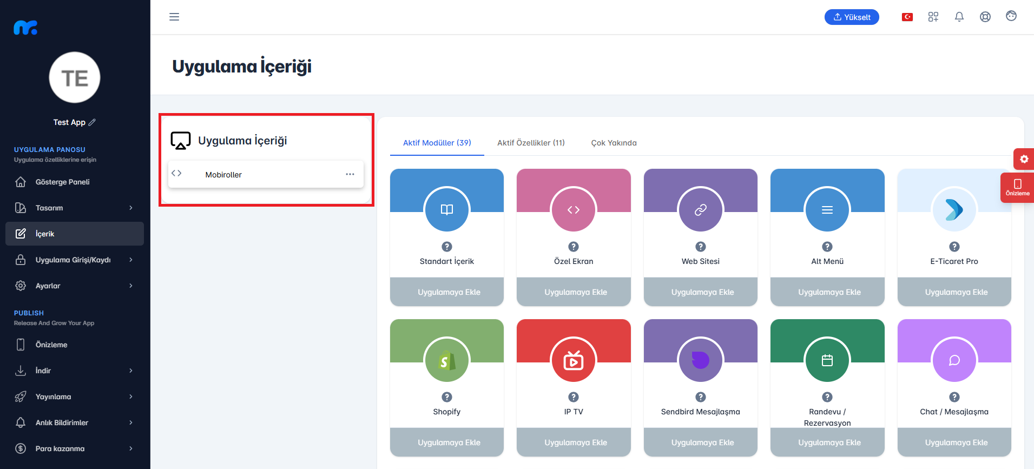The height and width of the screenshot is (469, 1034).
Task: Open the apps grid icon
Action: pyautogui.click(x=933, y=17)
